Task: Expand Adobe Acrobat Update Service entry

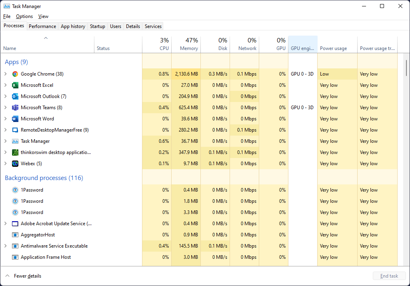Action: click(6, 224)
